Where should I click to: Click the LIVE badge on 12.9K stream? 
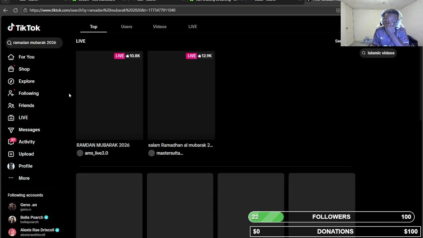192,56
